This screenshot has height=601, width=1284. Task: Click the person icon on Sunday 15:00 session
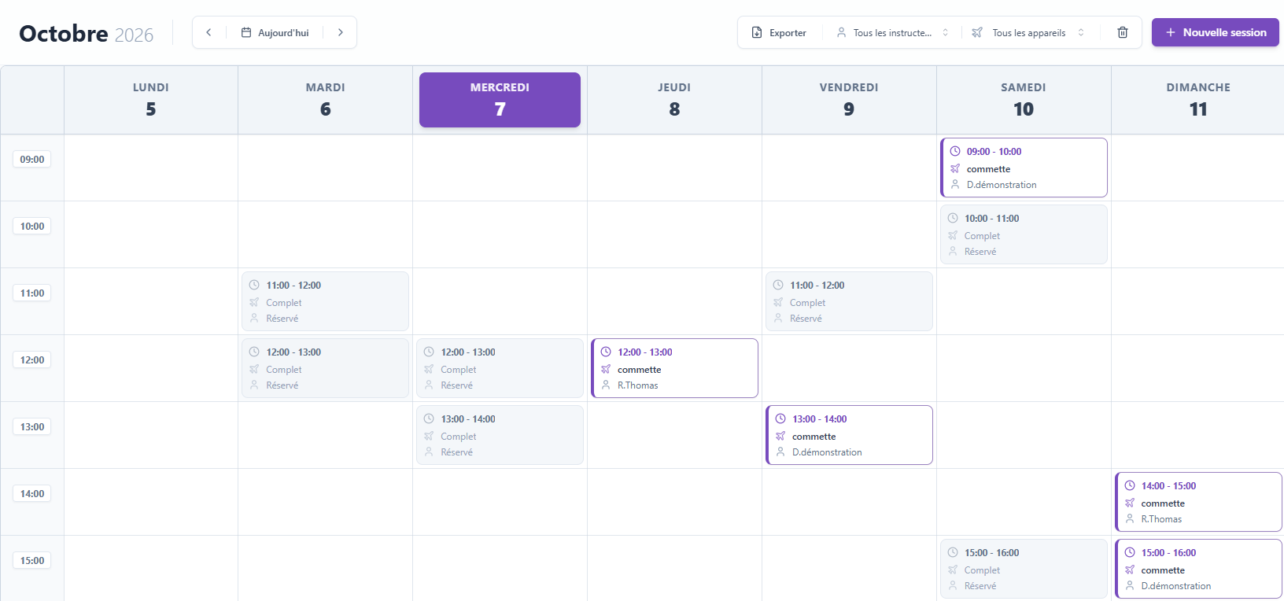[x=1130, y=585]
